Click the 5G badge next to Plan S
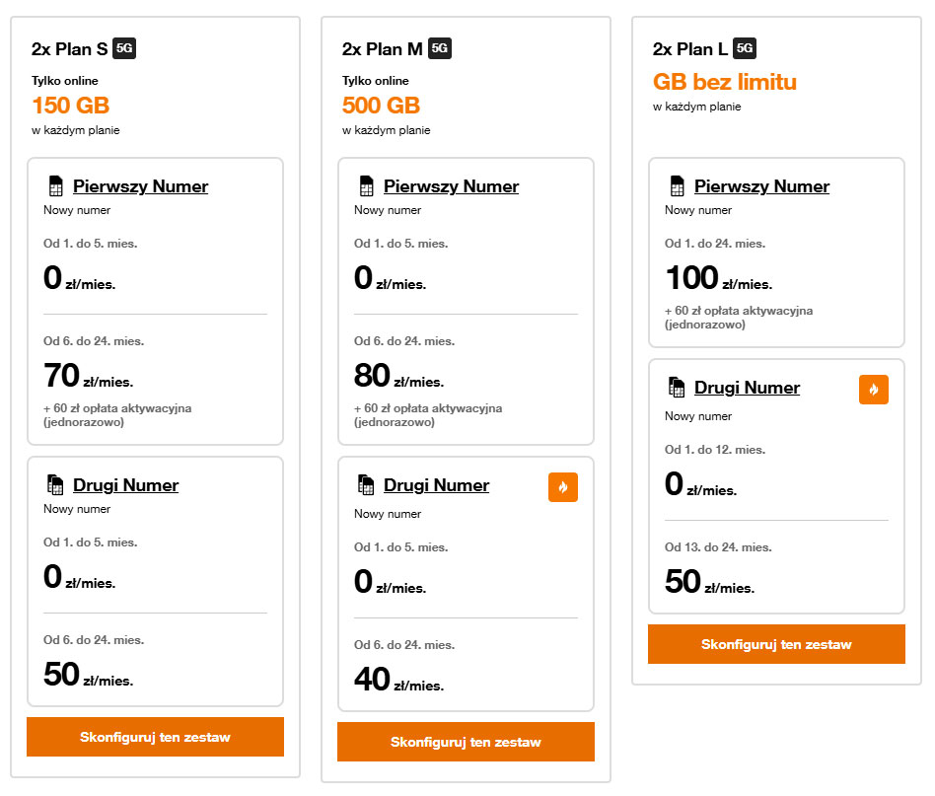This screenshot has height=796, width=935. [124, 48]
